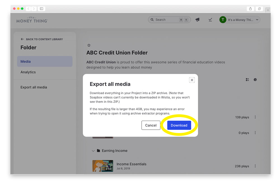The image size is (280, 193).
Task: Click the Download button in export dialog
Action: point(179,125)
